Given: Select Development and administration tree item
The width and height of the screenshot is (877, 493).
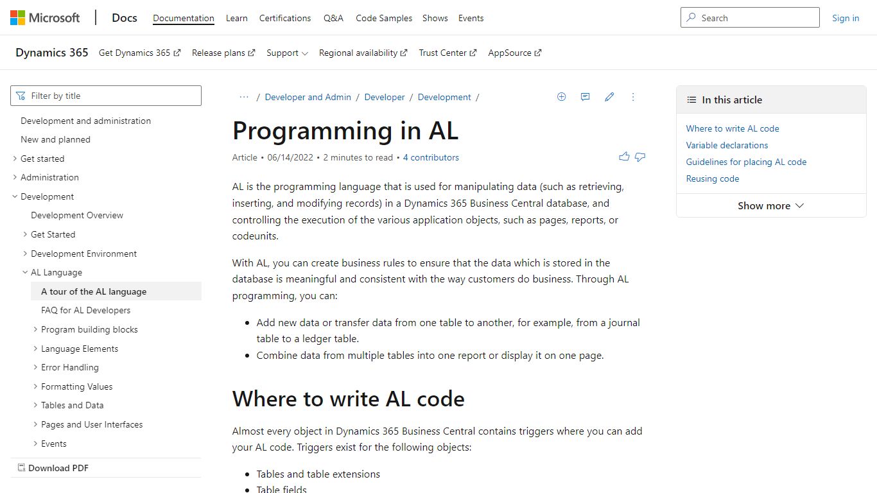Looking at the screenshot, I should point(86,121).
